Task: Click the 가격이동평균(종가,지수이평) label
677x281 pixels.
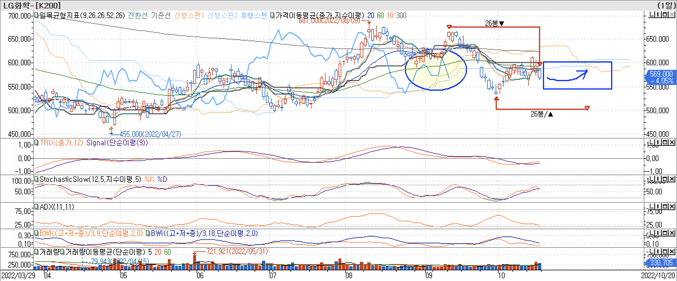Action: 320,15
